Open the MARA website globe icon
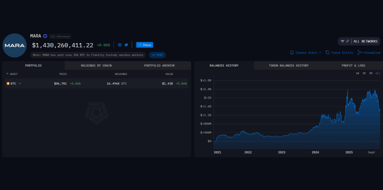 click(120, 45)
